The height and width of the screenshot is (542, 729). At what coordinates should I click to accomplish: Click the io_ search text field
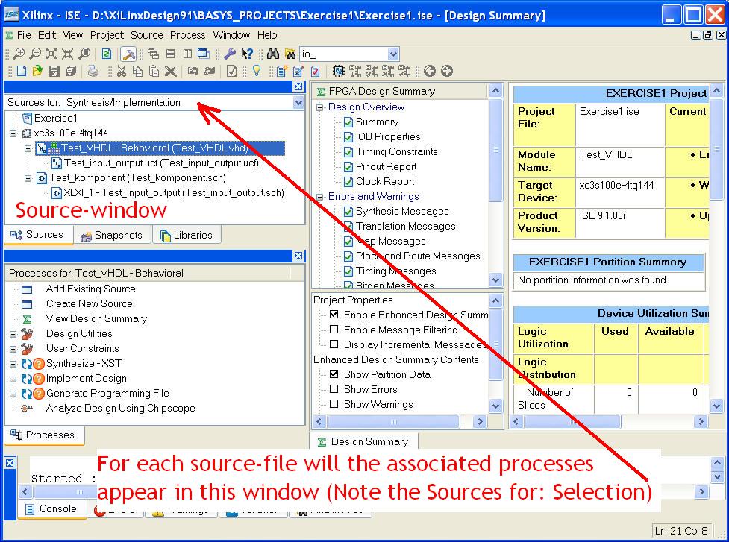(x=343, y=54)
